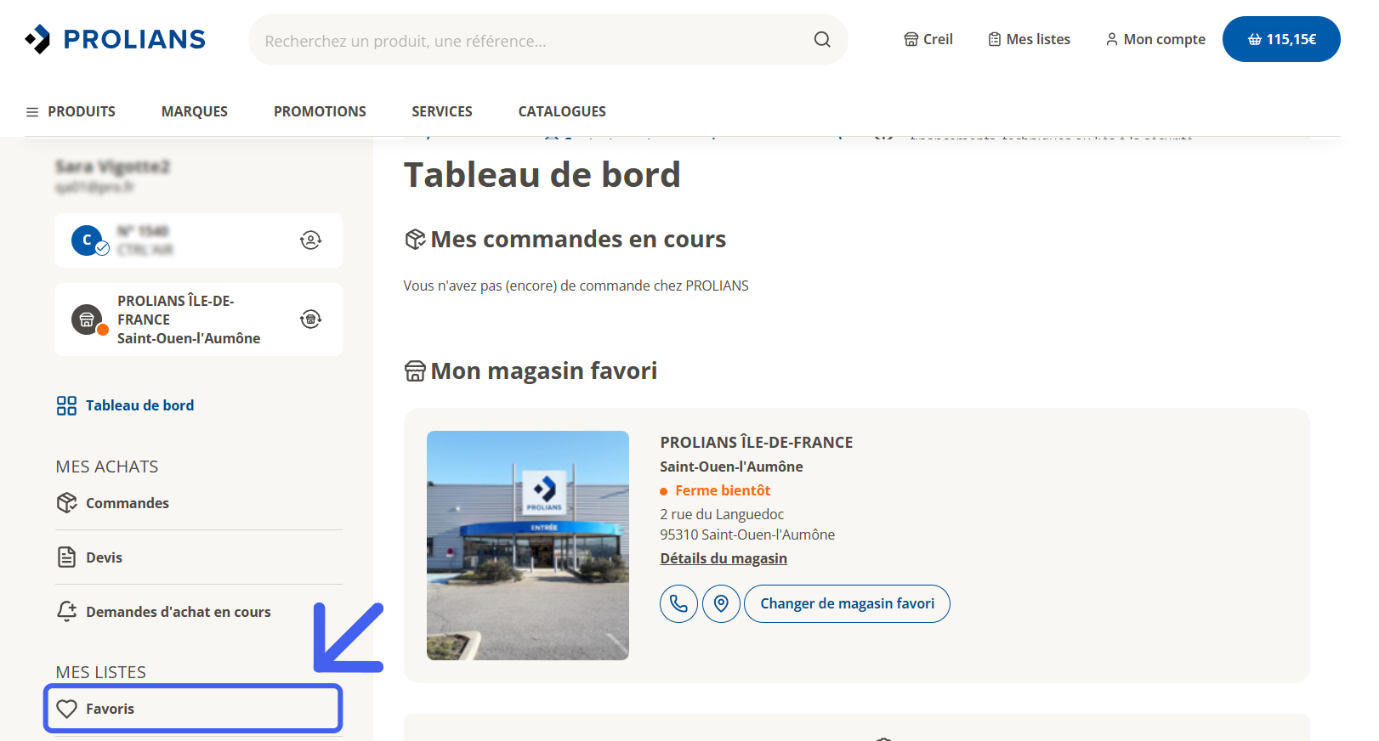Image resolution: width=1379 pixels, height=741 pixels.
Task: Click the Favoris heart icon
Action: [66, 709]
